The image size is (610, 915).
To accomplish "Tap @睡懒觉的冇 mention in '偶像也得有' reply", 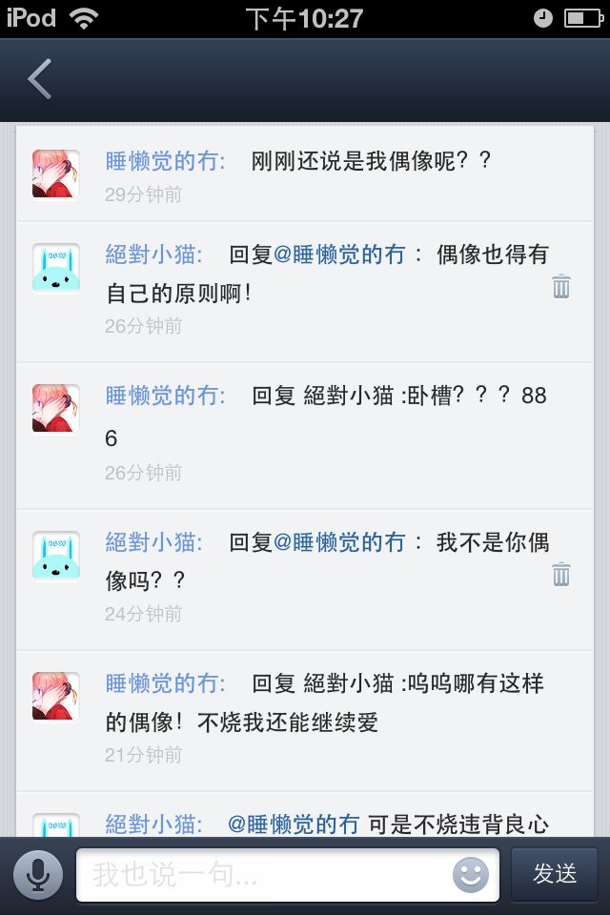I will tap(339, 254).
